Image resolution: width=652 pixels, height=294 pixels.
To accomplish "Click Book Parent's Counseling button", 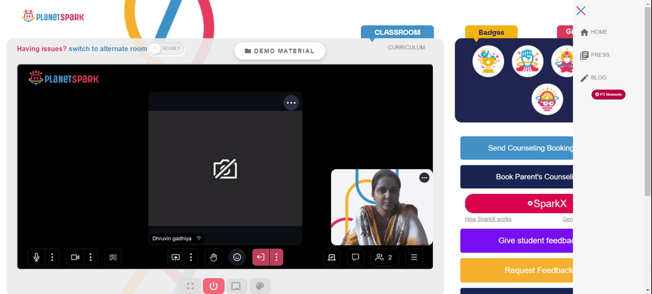I will coord(516,177).
